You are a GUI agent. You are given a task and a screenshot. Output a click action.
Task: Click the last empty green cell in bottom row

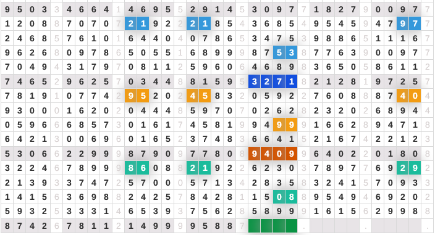(291, 226)
